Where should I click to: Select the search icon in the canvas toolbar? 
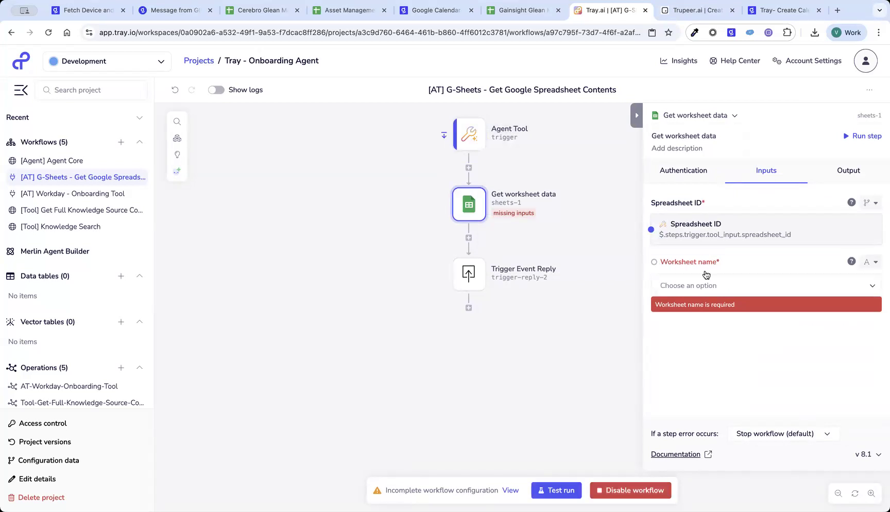(x=177, y=122)
